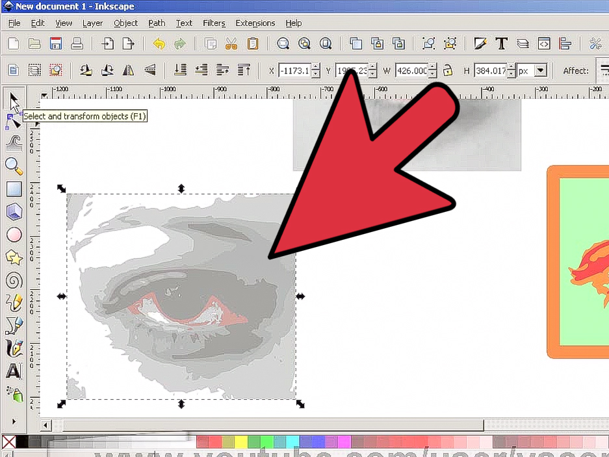Screen dimensions: 609x457
Task: Open the Path menu
Action: pos(157,23)
